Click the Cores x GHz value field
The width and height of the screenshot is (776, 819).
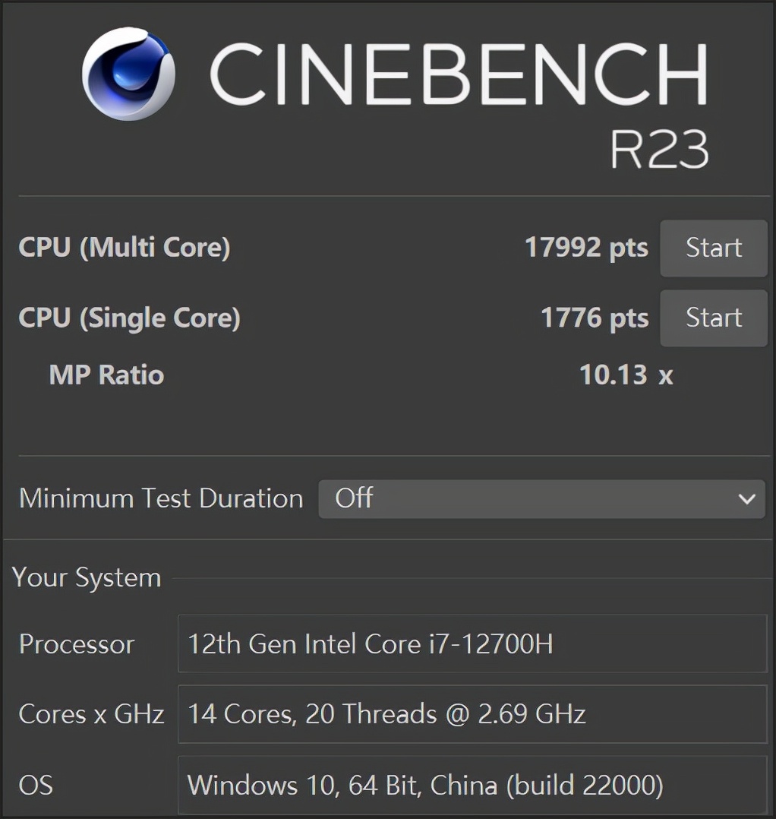pos(472,714)
